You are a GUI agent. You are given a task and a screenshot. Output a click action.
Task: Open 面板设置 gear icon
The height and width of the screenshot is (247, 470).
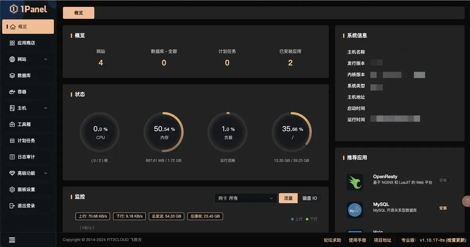coord(12,189)
